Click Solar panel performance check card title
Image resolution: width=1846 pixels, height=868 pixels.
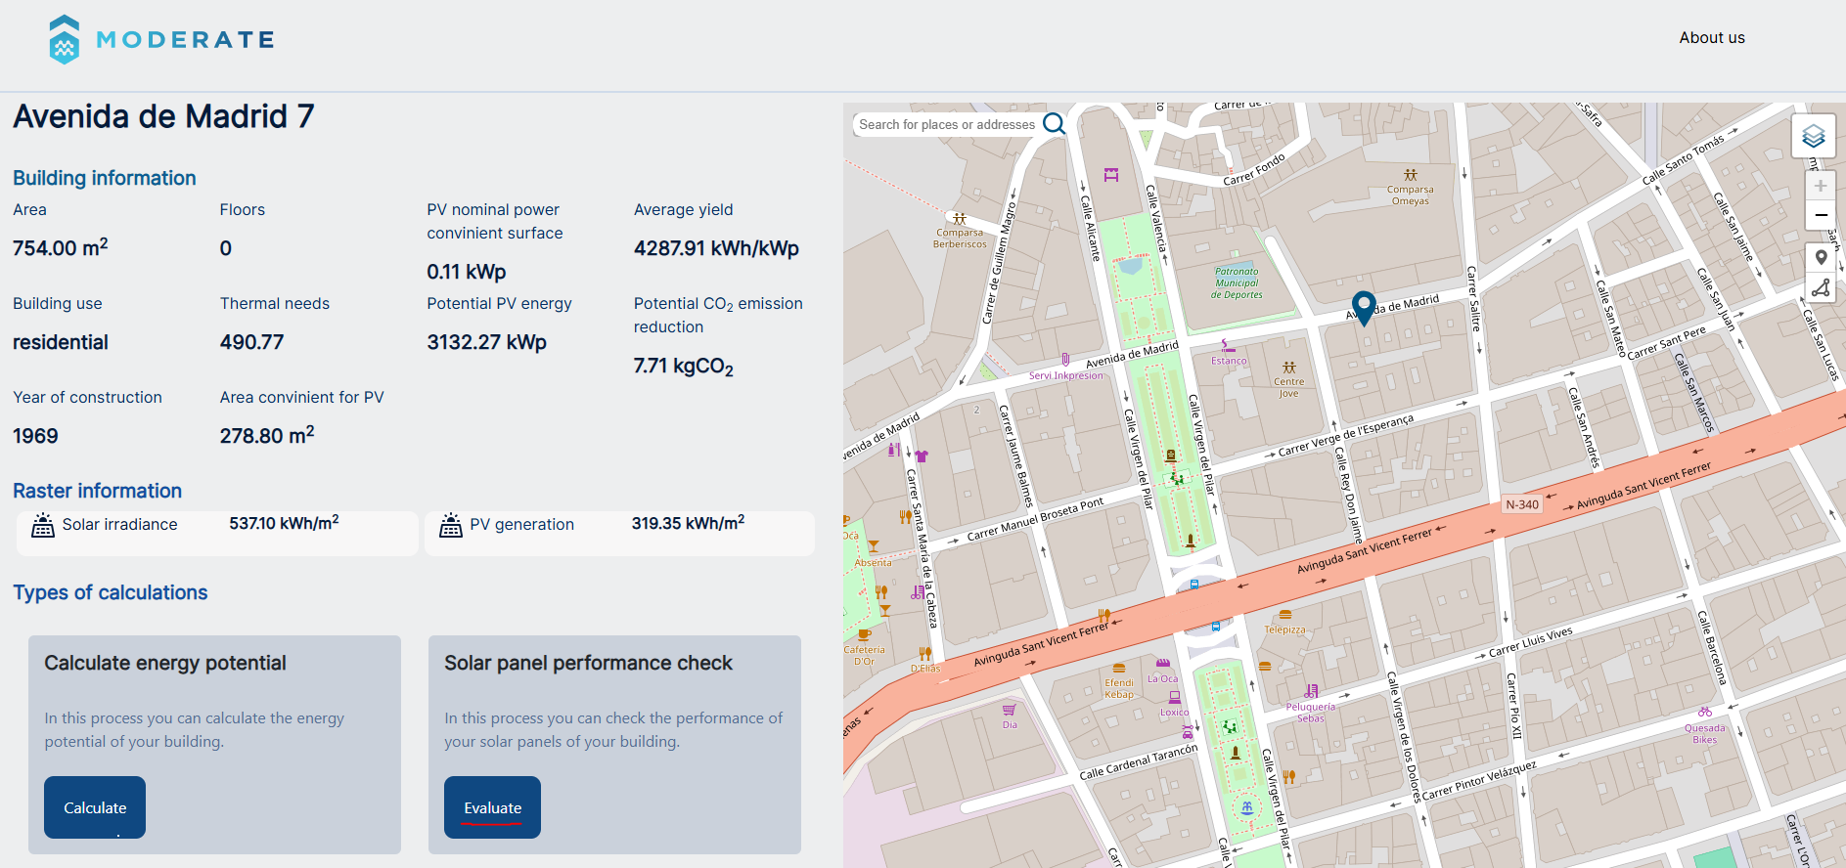(x=588, y=663)
